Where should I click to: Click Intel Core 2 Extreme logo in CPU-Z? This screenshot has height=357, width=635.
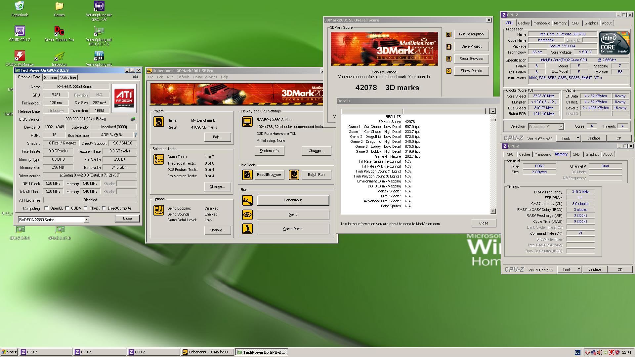[614, 43]
